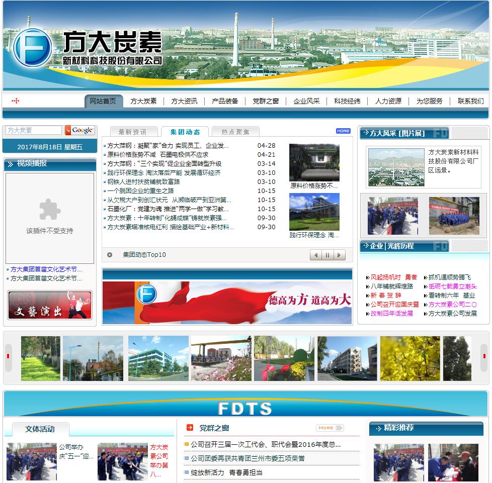The width and height of the screenshot is (492, 483).
Task: Open news 方大炭素瞄准核电红利
Action: tap(171, 227)
